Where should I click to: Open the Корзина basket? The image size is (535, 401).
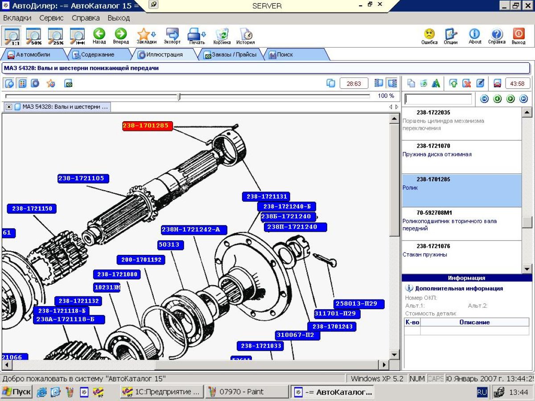coord(222,36)
